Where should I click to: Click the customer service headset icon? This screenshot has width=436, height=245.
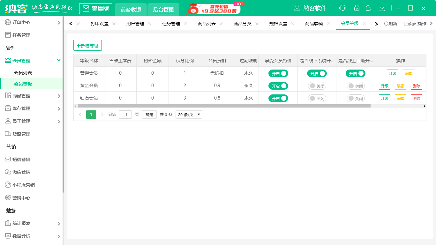point(342,8)
